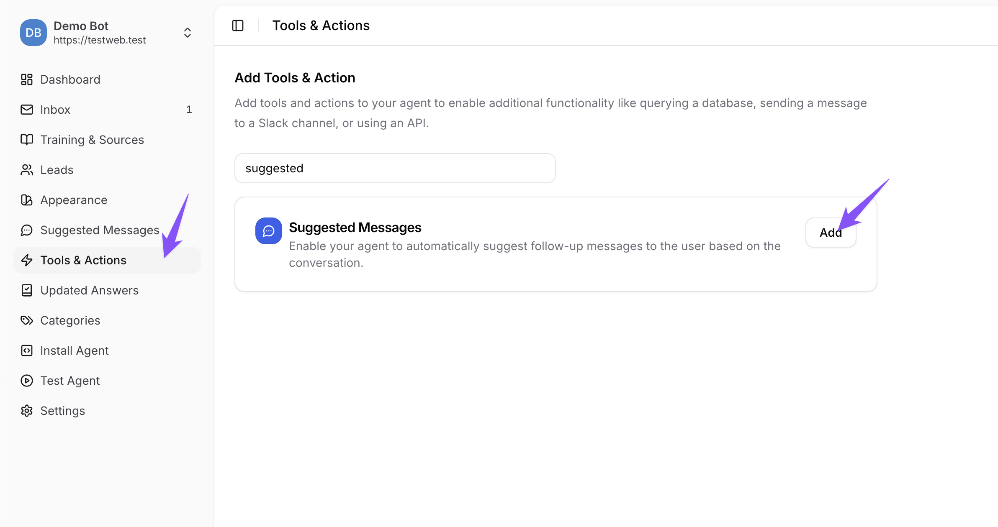Screen dimensions: 998x527
Task: Click the Inbox envelope icon
Action: (x=27, y=110)
